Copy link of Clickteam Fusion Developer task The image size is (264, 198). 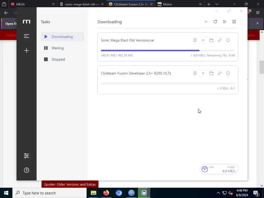(x=220, y=73)
